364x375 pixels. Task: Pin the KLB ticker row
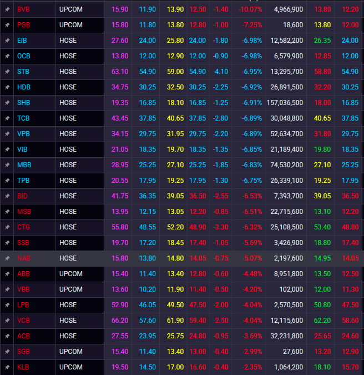[7, 367]
